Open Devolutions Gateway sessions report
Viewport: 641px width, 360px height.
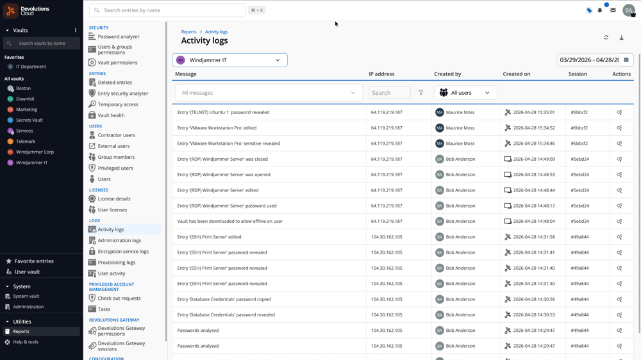(x=121, y=346)
